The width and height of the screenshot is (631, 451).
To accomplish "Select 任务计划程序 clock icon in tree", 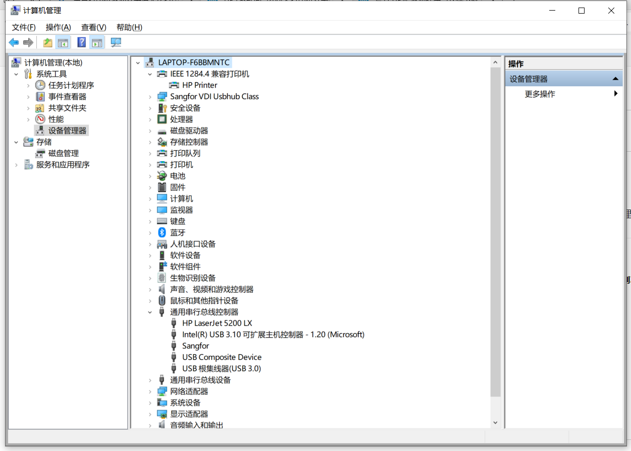I will [40, 85].
